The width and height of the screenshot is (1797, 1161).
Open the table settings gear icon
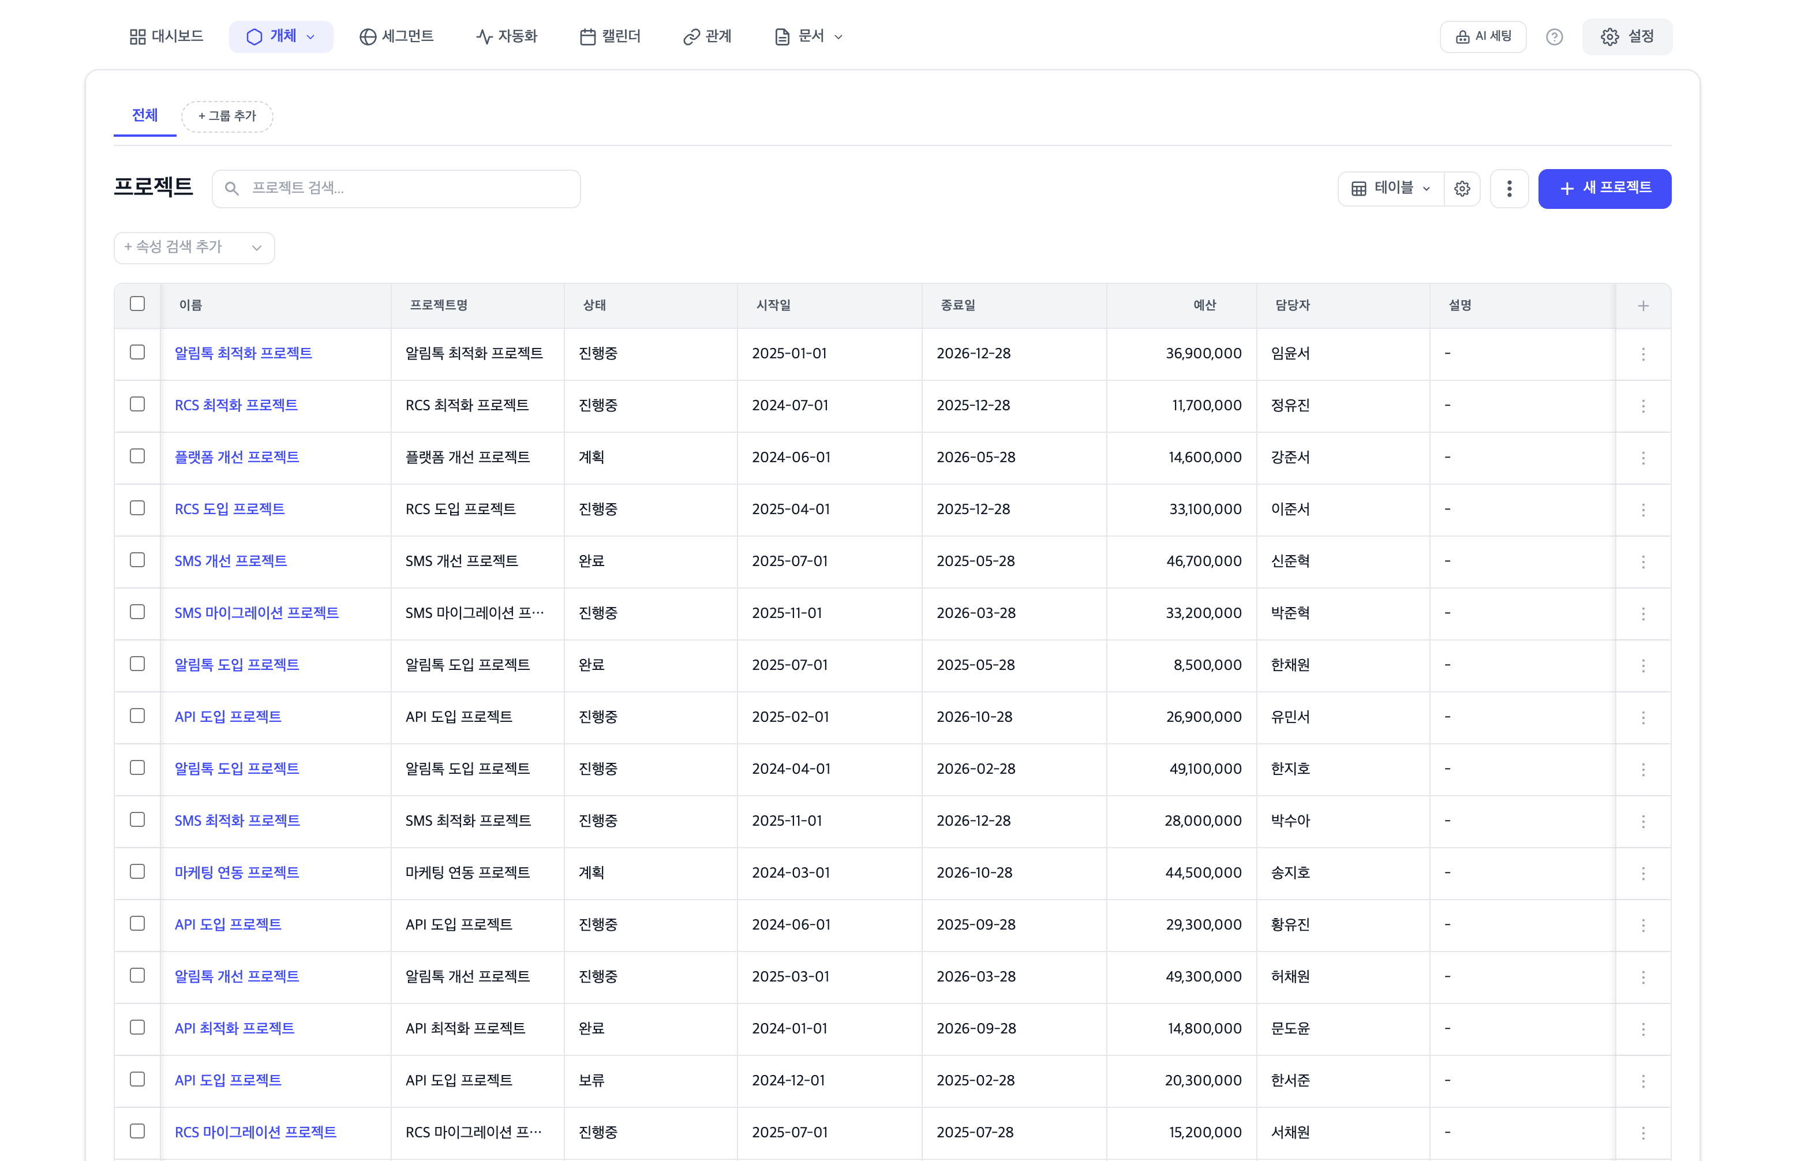click(x=1462, y=189)
